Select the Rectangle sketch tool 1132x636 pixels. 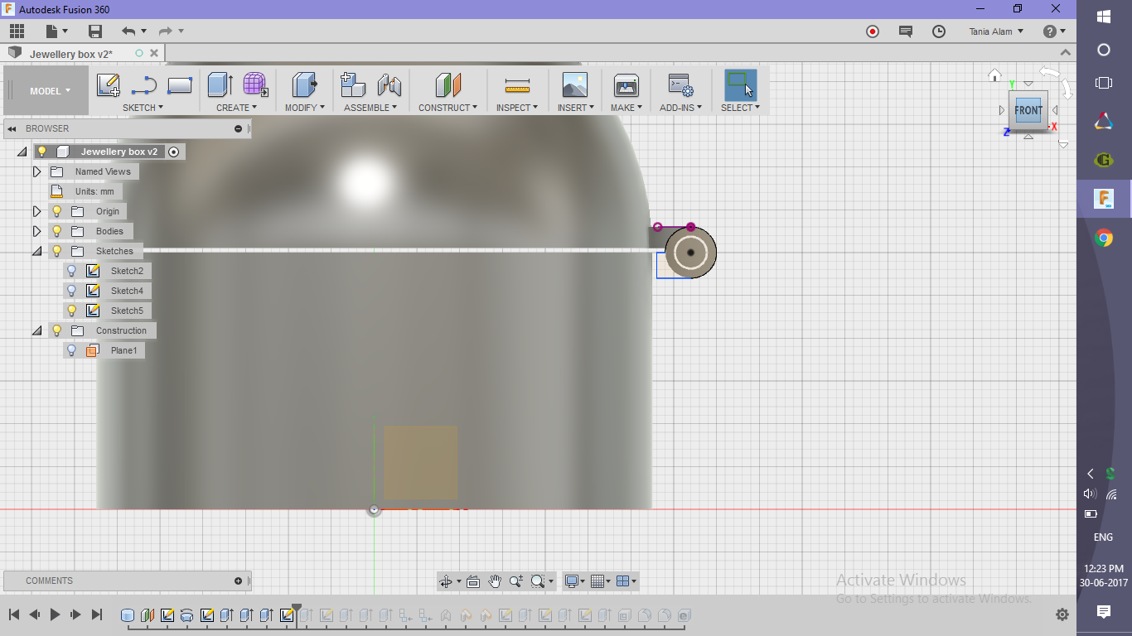coord(180,85)
